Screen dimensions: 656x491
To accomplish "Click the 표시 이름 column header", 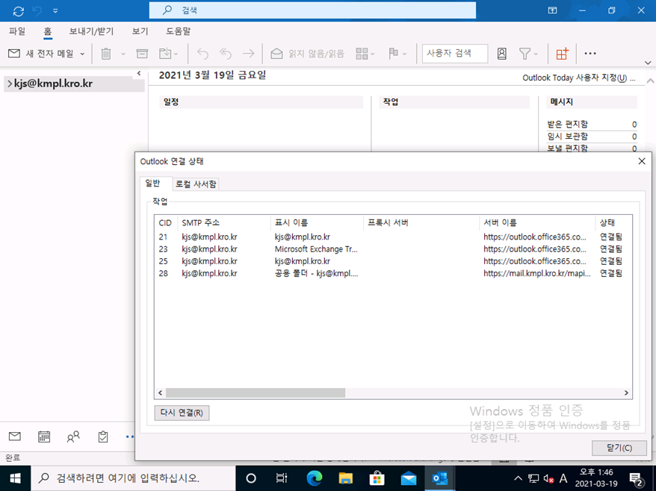I will click(317, 222).
